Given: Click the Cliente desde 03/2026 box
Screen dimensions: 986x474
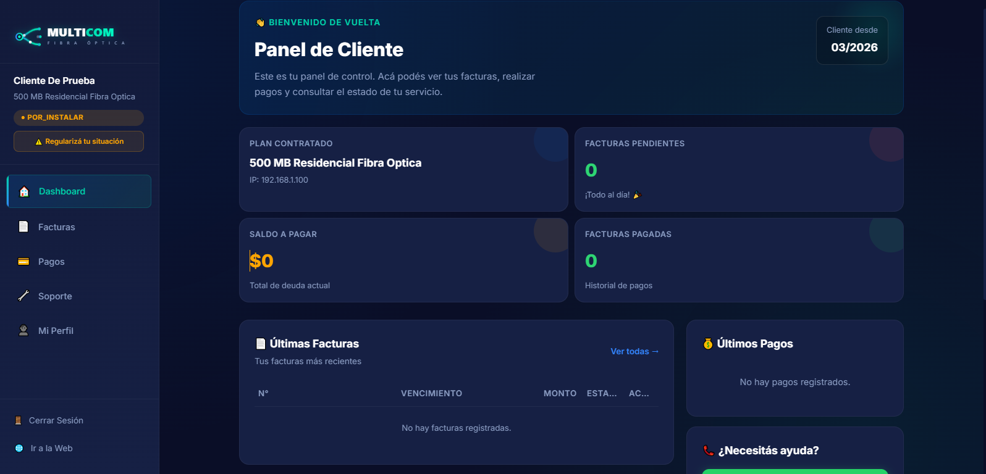Looking at the screenshot, I should 852,40.
